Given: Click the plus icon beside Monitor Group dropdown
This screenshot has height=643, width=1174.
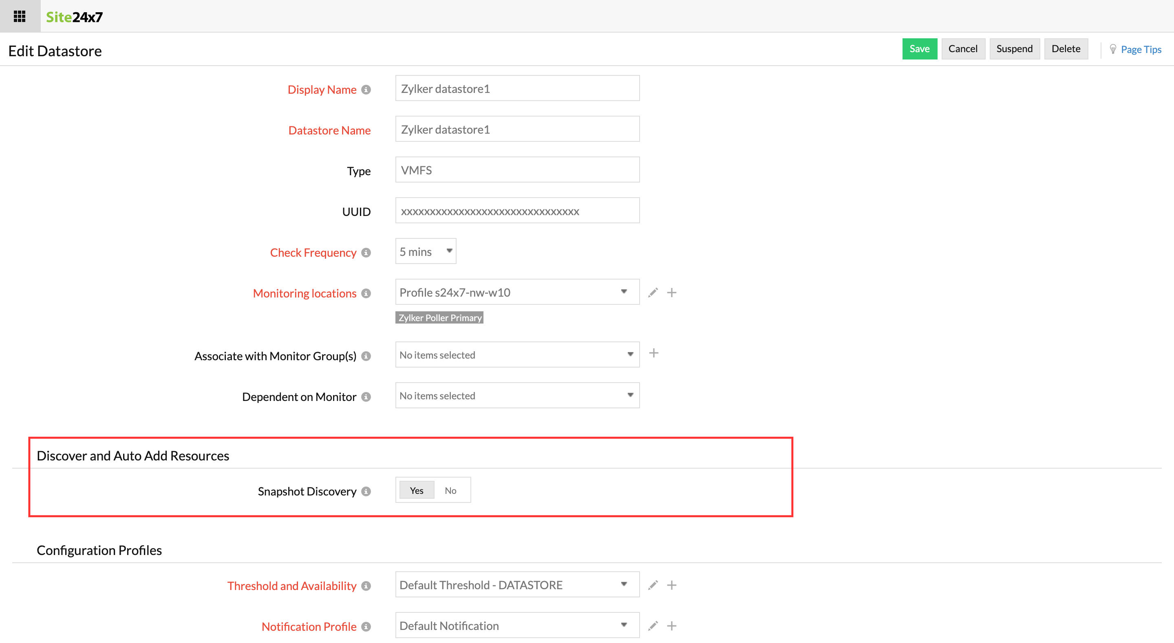Looking at the screenshot, I should [x=654, y=353].
